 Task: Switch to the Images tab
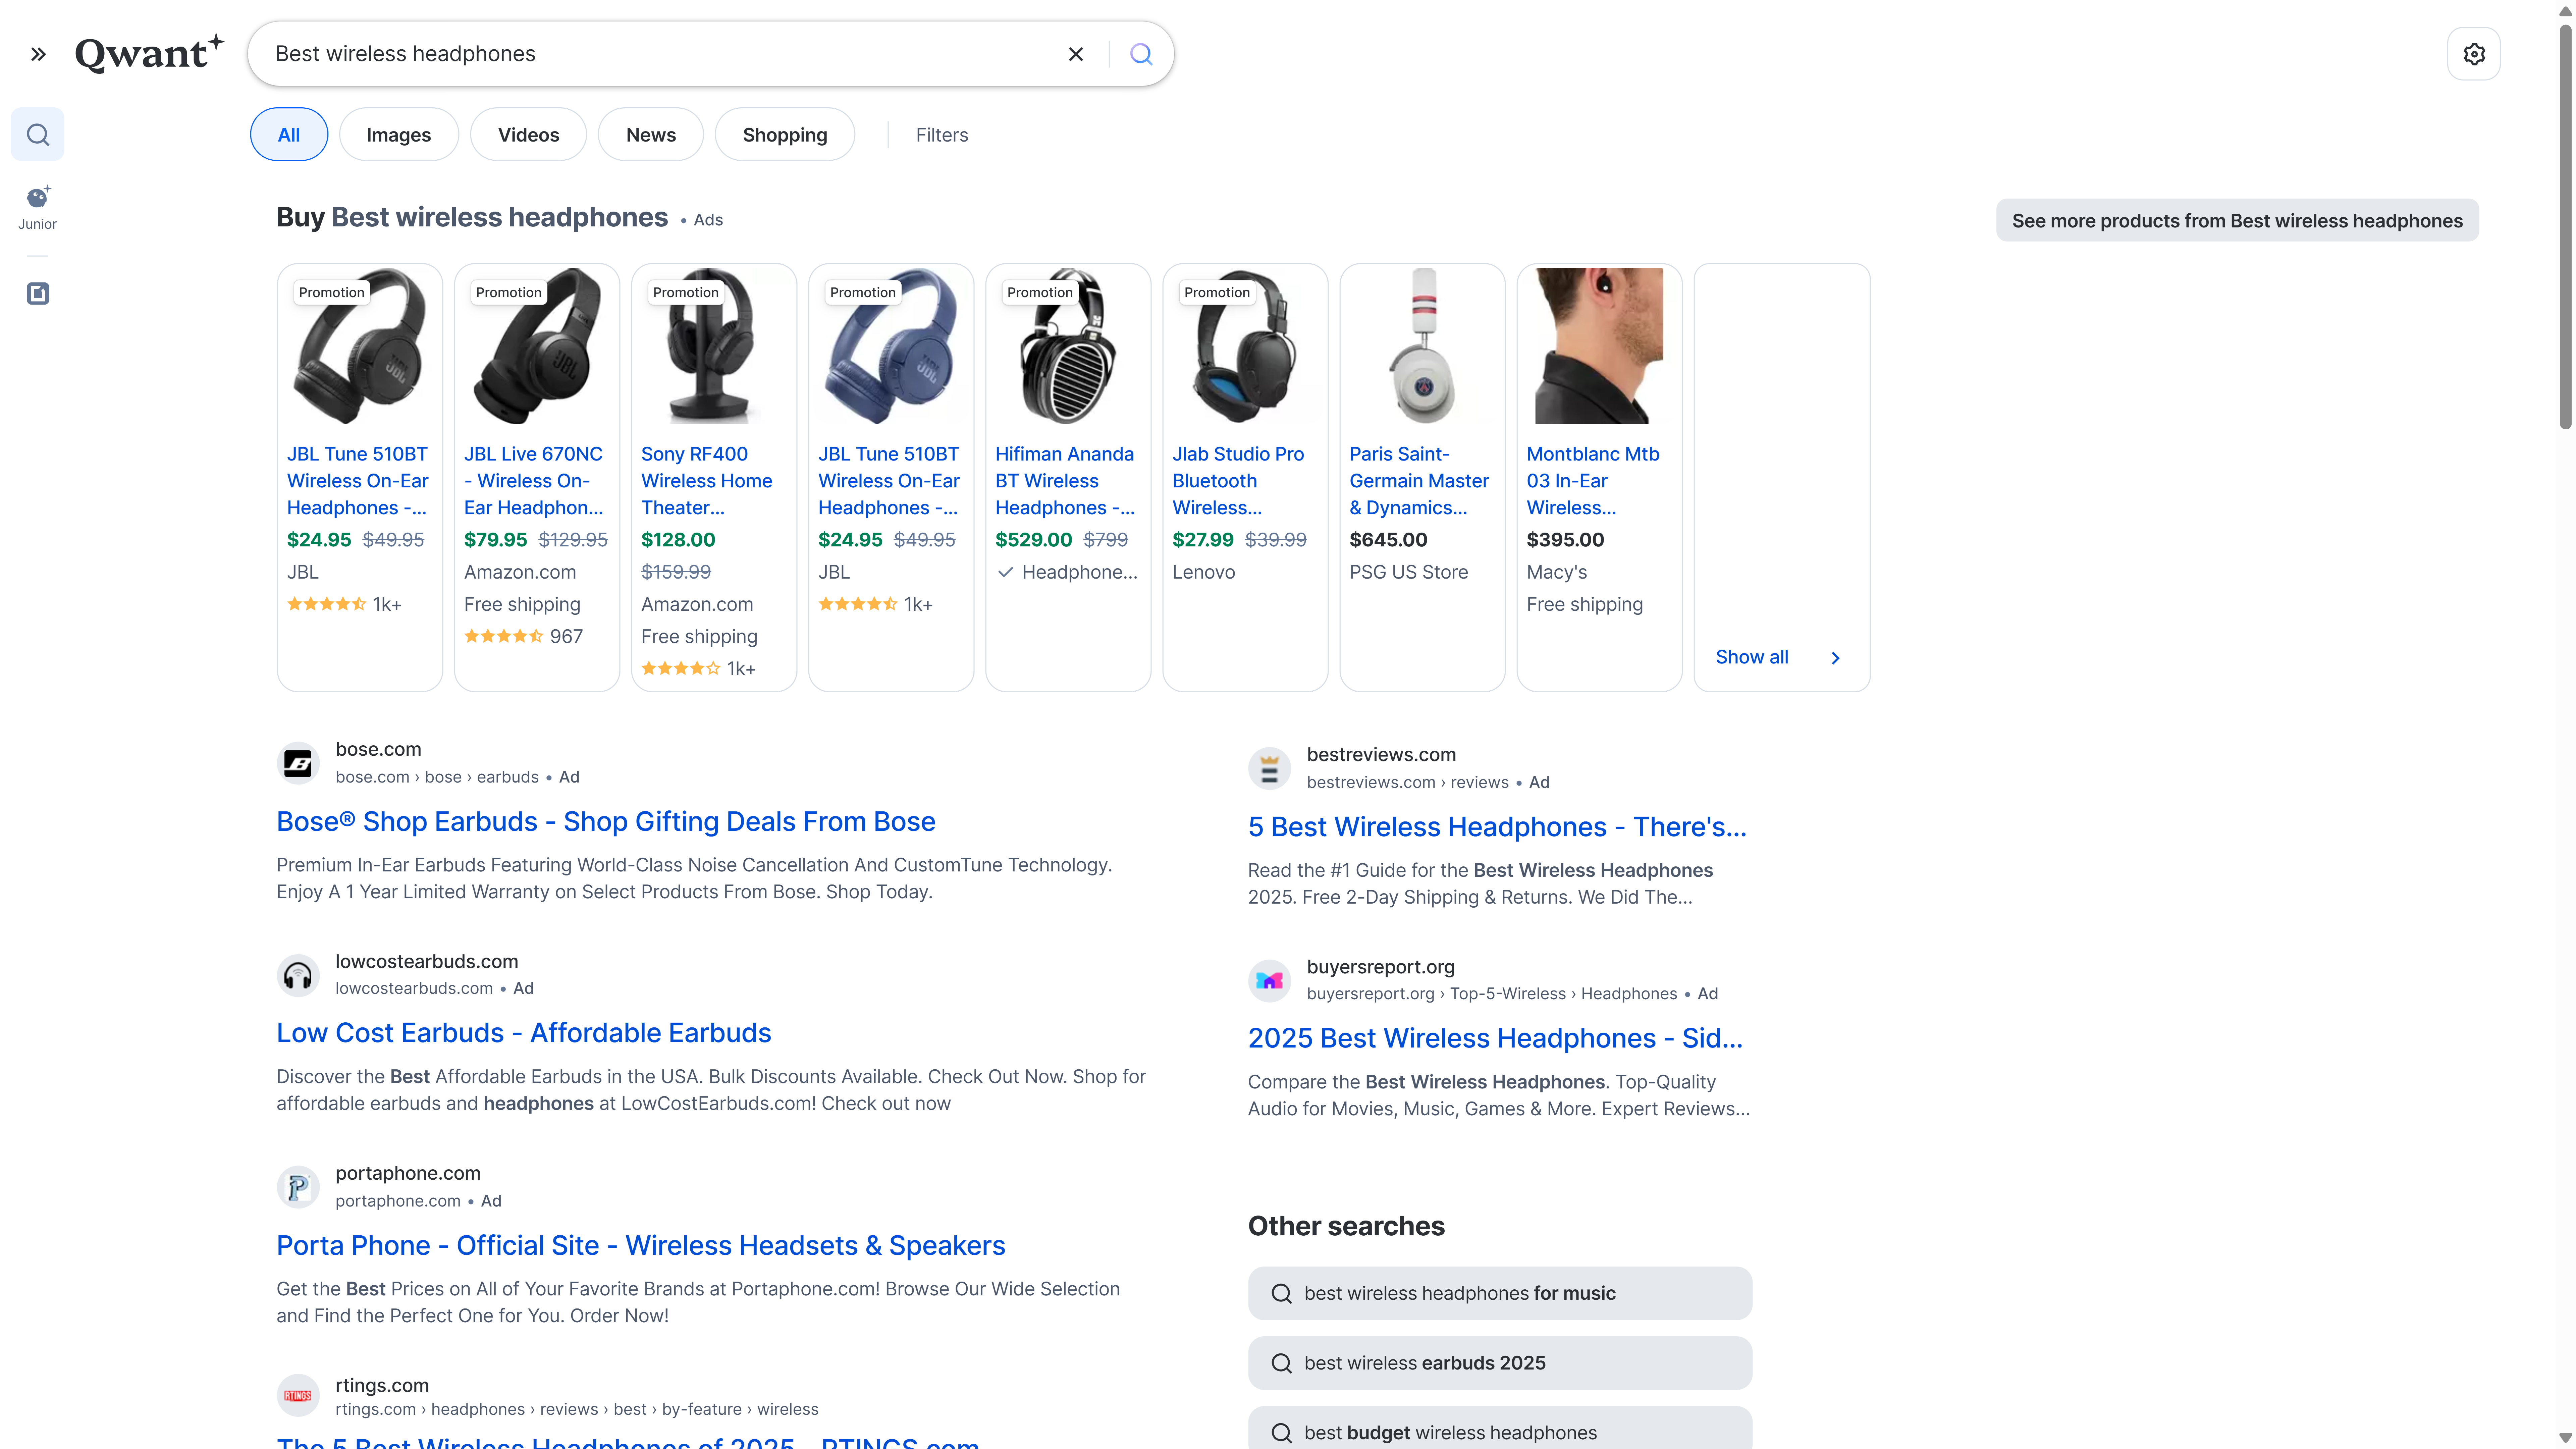click(398, 135)
